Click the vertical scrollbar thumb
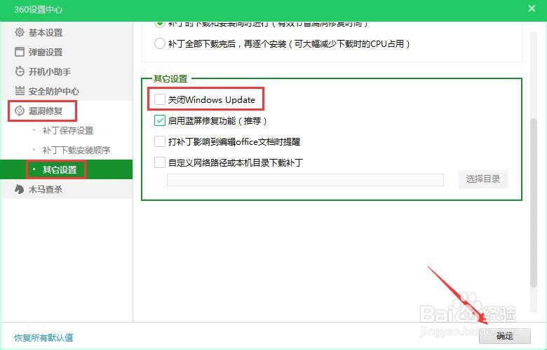Image resolution: width=547 pixels, height=350 pixels. click(533, 203)
